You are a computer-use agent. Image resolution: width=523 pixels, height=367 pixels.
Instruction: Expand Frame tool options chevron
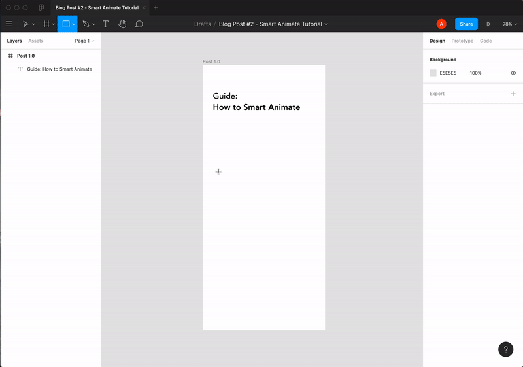54,24
